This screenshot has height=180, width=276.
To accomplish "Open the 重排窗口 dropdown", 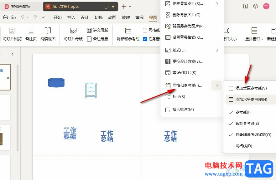I will [x=262, y=39].
